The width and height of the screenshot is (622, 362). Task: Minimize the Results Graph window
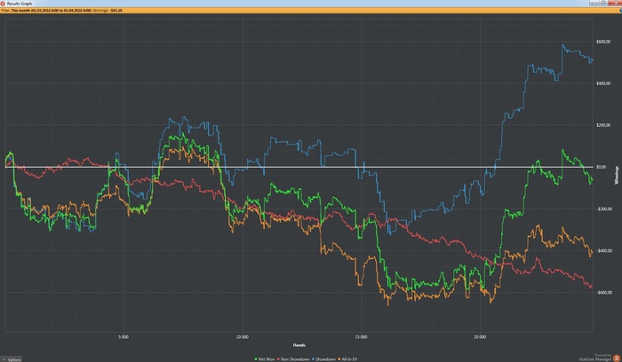coord(594,3)
